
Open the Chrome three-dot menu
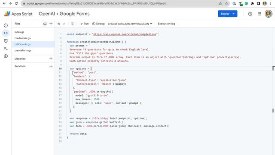pos(271,3)
